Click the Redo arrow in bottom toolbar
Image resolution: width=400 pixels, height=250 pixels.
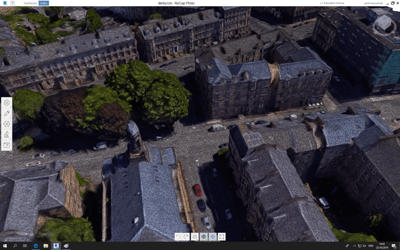click(x=186, y=236)
